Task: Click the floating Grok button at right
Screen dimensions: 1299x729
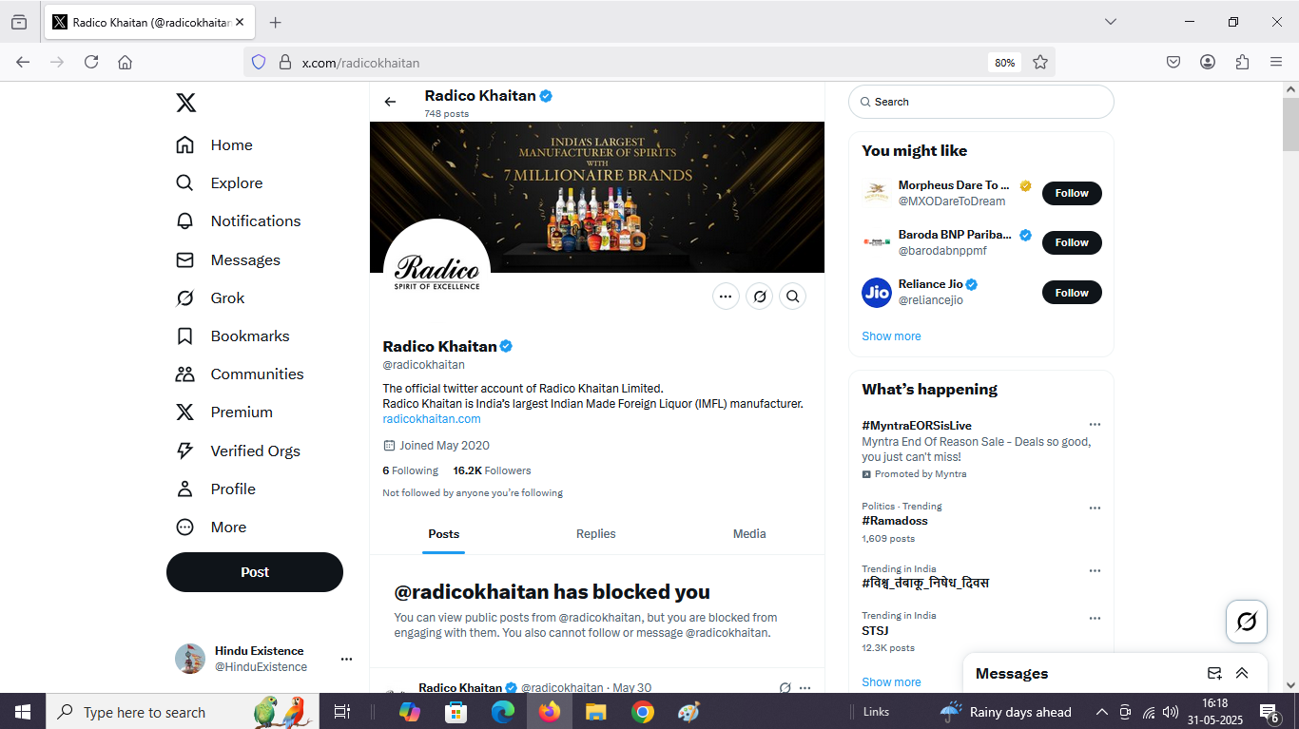Action: pyautogui.click(x=1246, y=623)
